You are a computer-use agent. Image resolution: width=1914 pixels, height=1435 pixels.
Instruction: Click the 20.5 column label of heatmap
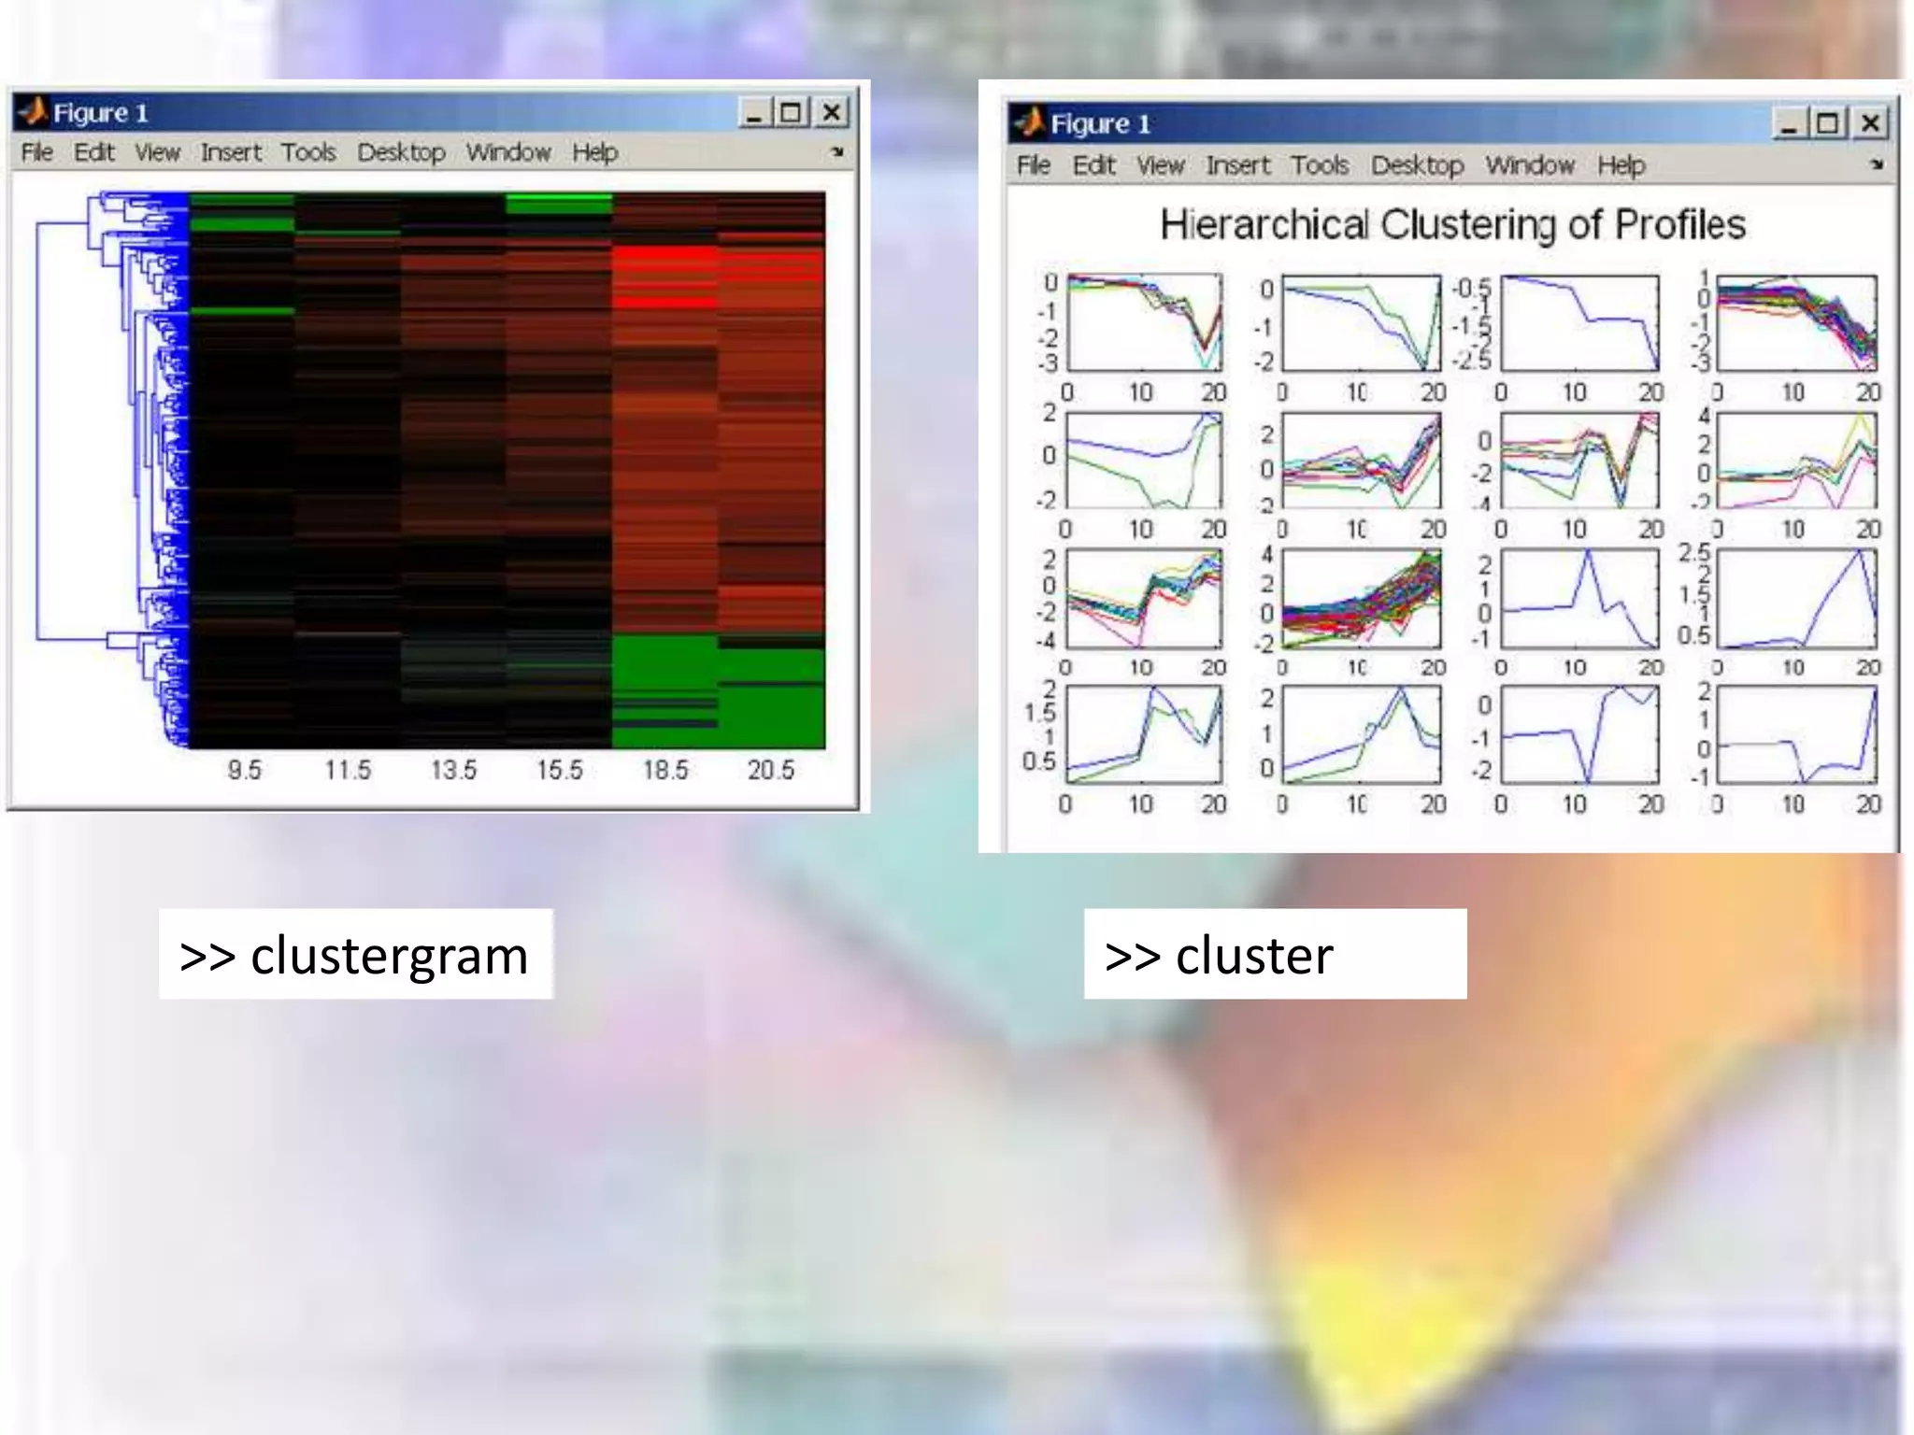coord(771,770)
